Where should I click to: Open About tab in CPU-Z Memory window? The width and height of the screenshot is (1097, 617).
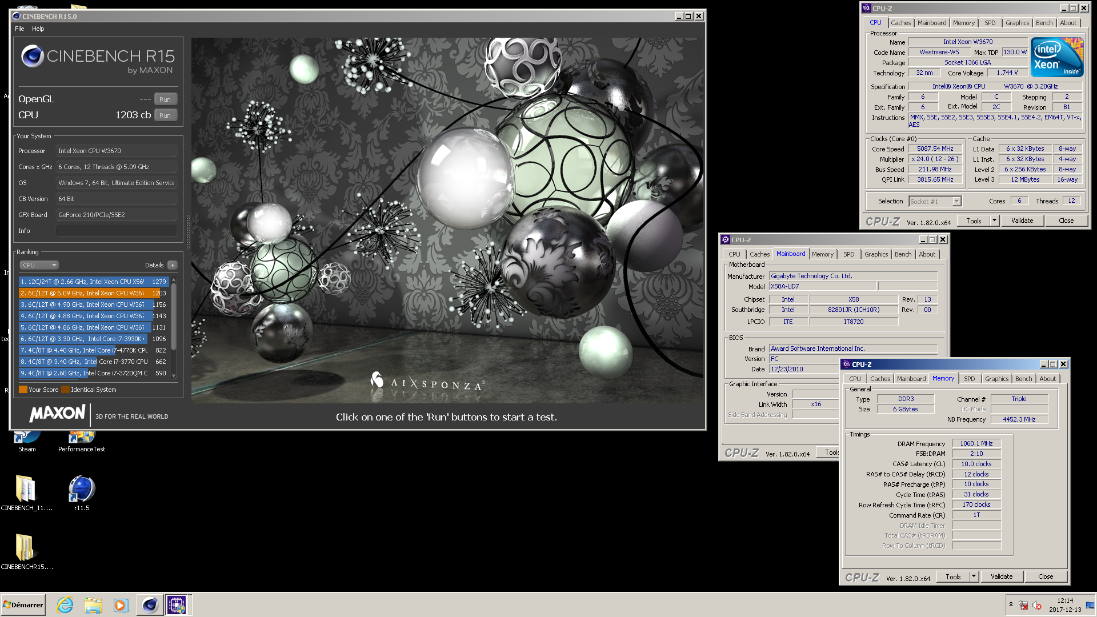tap(1047, 379)
